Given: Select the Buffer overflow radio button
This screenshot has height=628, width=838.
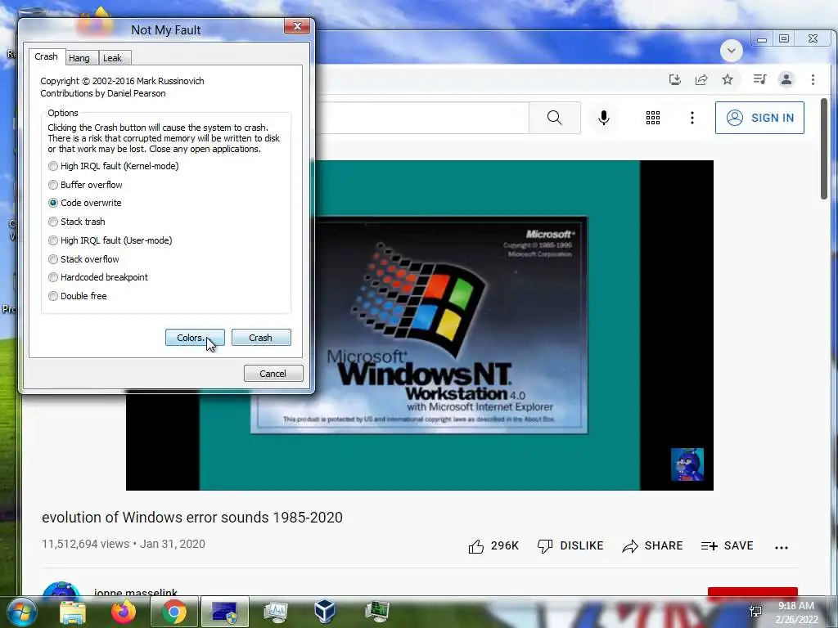Looking at the screenshot, I should coord(85,185).
